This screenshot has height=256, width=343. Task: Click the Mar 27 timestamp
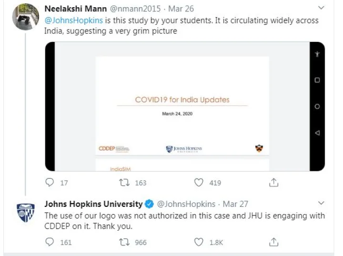(235, 204)
